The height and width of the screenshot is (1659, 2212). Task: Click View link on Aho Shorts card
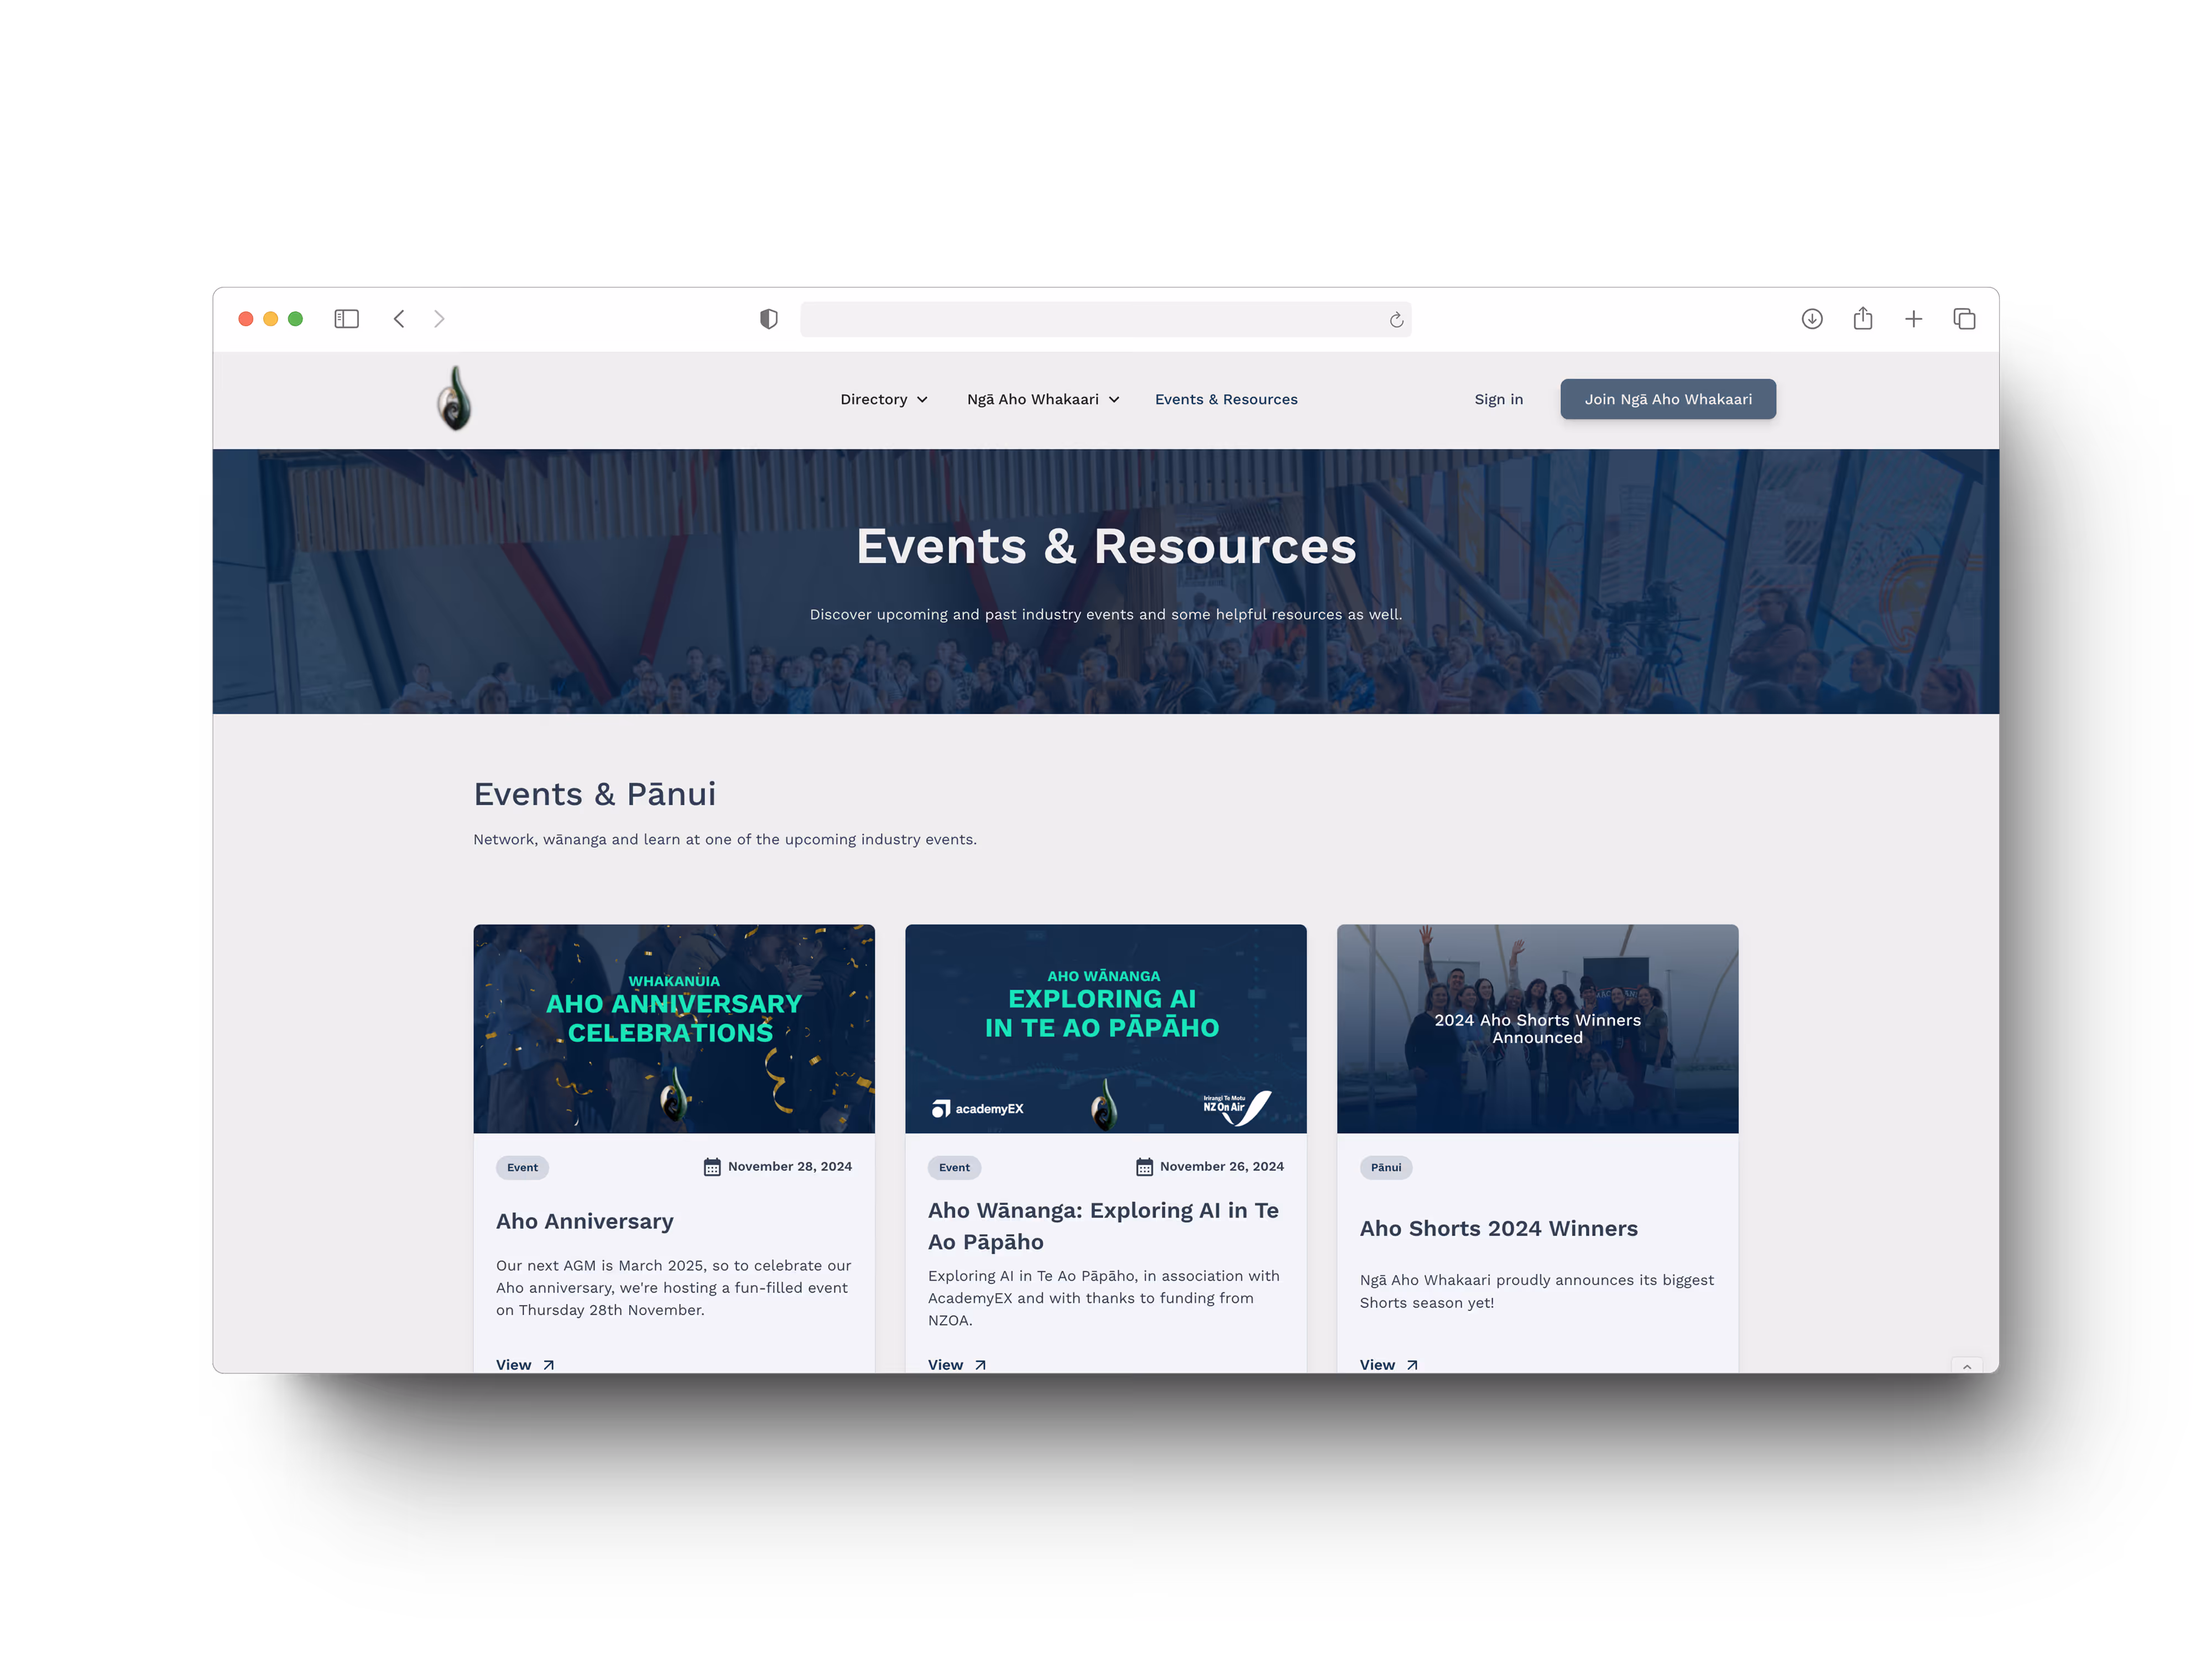[1389, 1365]
